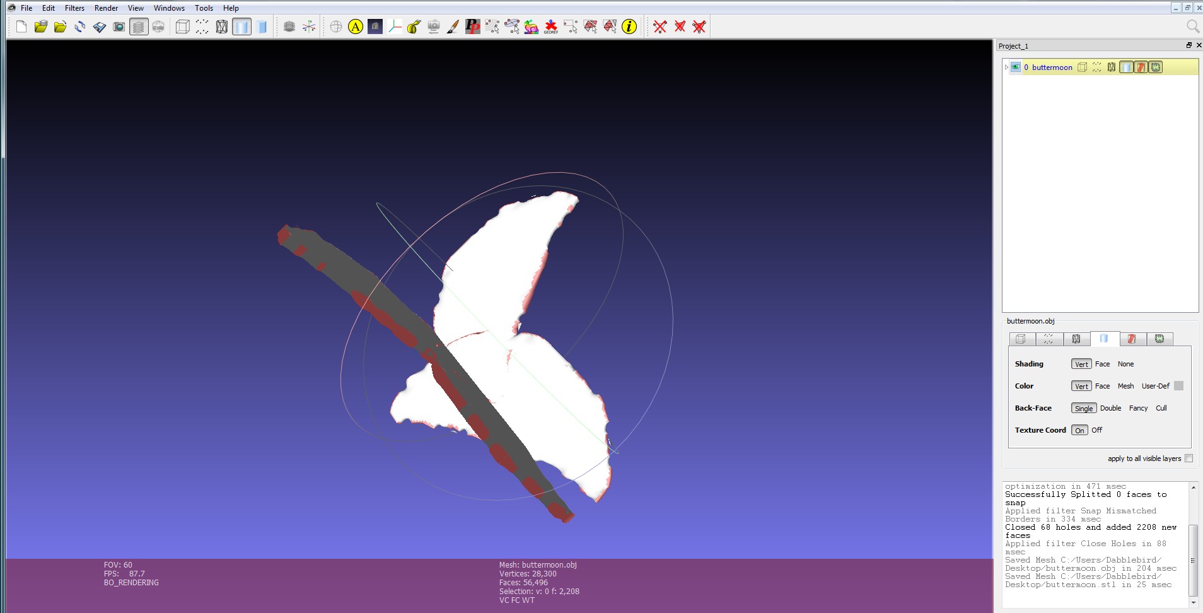1203x613 pixels.
Task: Toggle wireframe rendering in the main toolbar
Action: (x=221, y=26)
